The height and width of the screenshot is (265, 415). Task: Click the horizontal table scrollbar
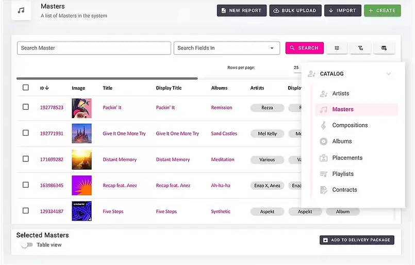click(107, 78)
